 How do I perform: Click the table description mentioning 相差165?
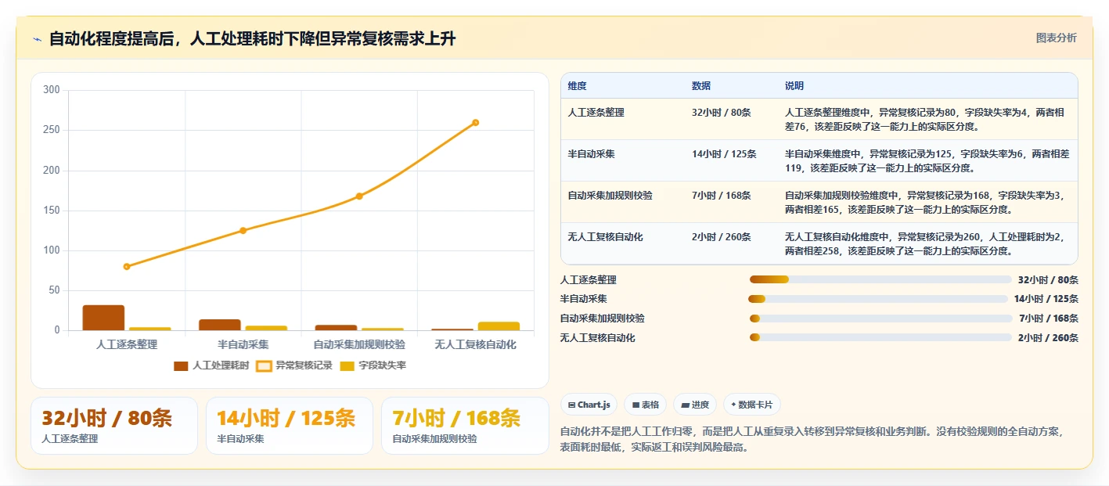[x=924, y=202]
